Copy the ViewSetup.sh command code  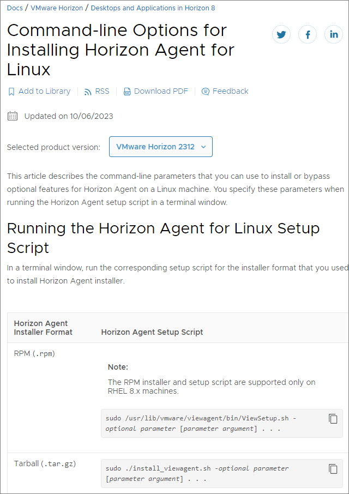click(x=333, y=419)
